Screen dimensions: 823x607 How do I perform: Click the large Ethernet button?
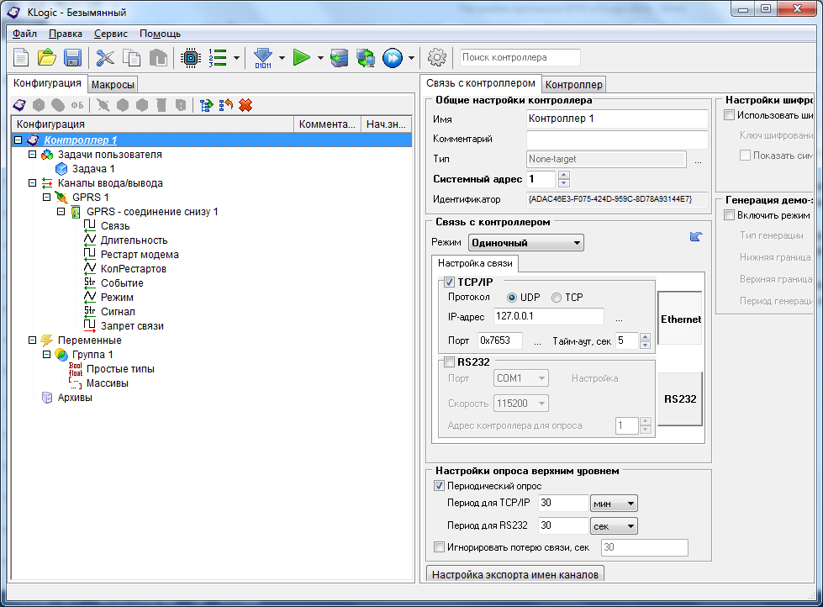(x=680, y=319)
